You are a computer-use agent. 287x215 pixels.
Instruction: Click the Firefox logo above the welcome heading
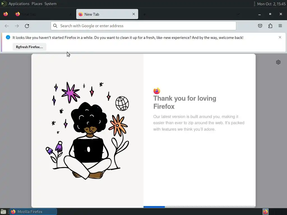pyautogui.click(x=157, y=91)
